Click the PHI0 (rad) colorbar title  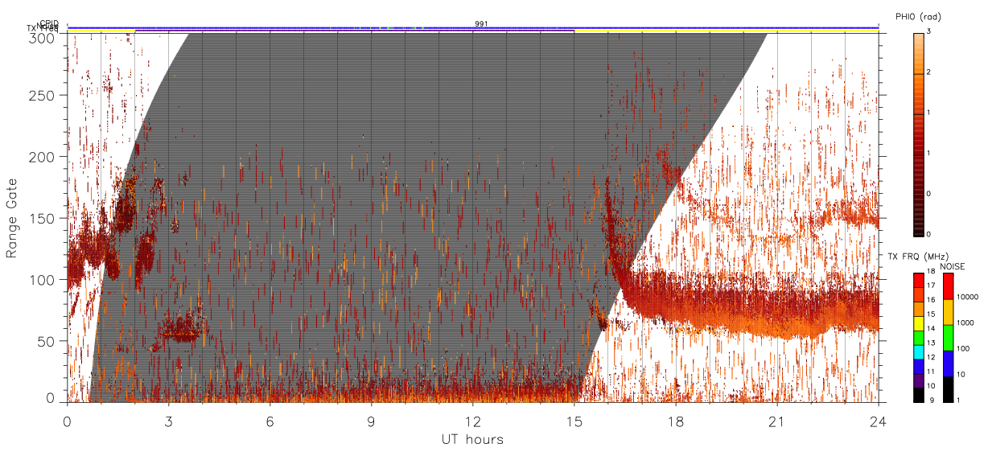point(918,17)
